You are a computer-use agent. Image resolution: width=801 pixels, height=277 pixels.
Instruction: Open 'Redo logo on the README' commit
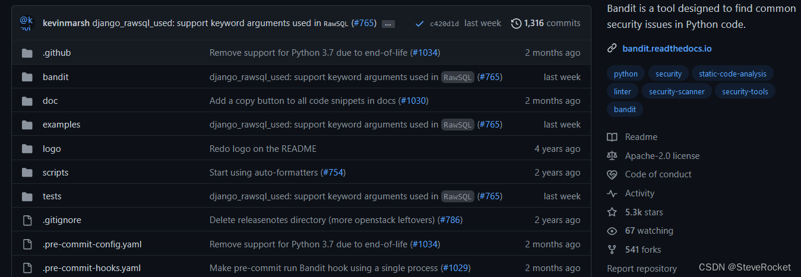263,149
